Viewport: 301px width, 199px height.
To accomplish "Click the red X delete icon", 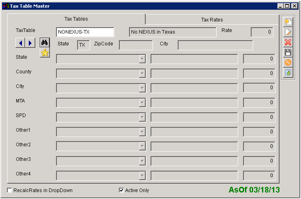I will [288, 42].
